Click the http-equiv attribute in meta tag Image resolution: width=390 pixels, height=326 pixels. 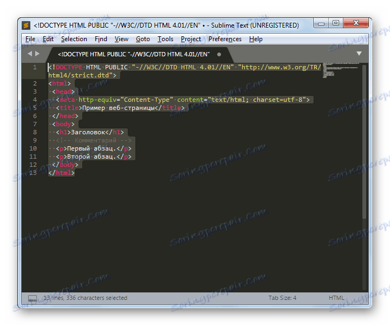[97, 100]
